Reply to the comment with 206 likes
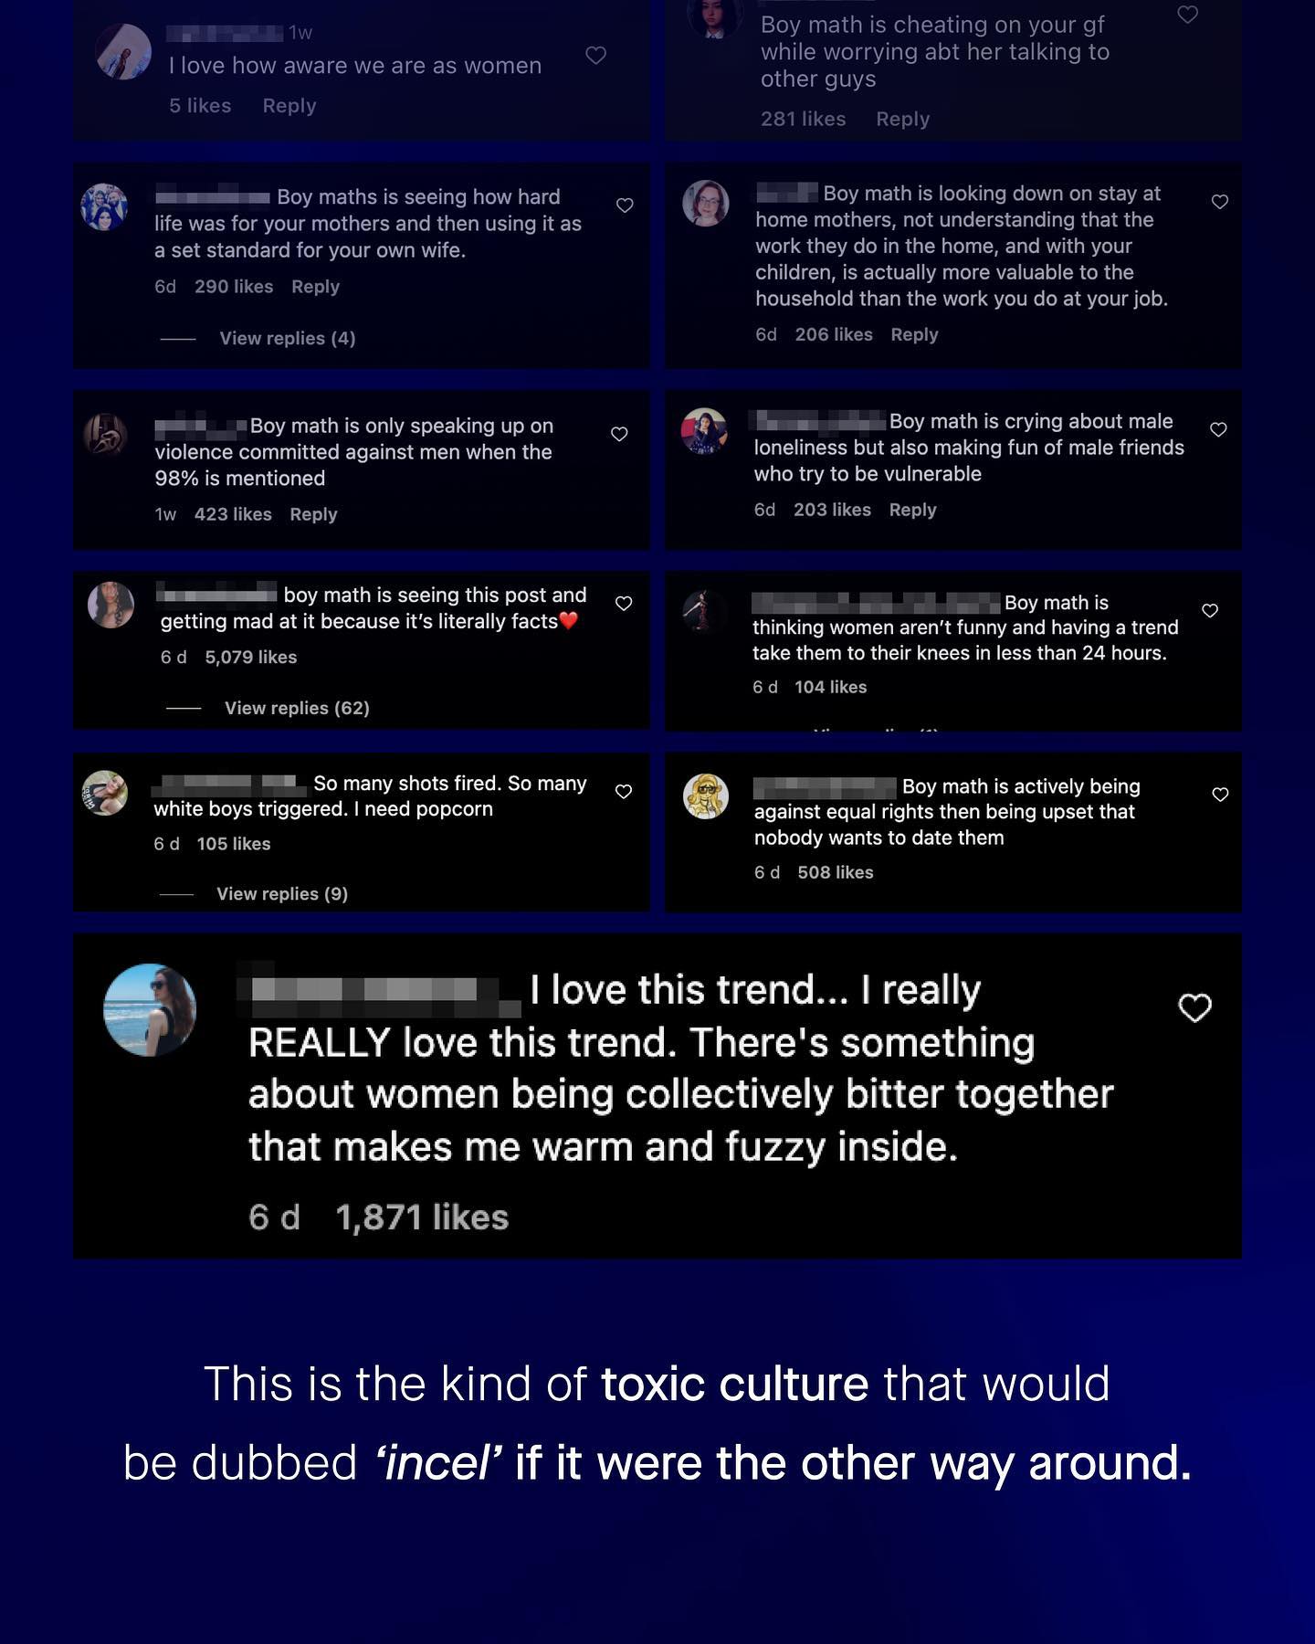1315x1644 pixels. pos(914,335)
